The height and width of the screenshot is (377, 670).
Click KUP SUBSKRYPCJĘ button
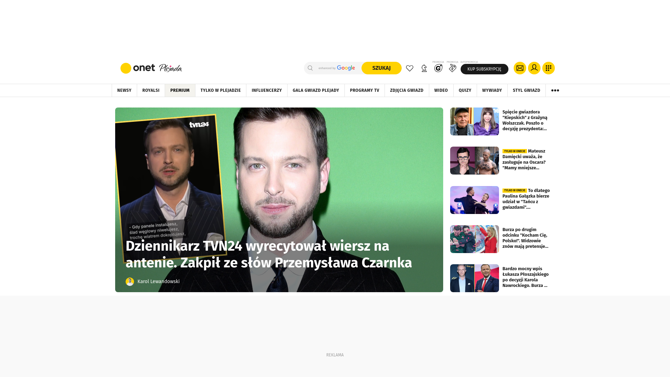pos(484,69)
